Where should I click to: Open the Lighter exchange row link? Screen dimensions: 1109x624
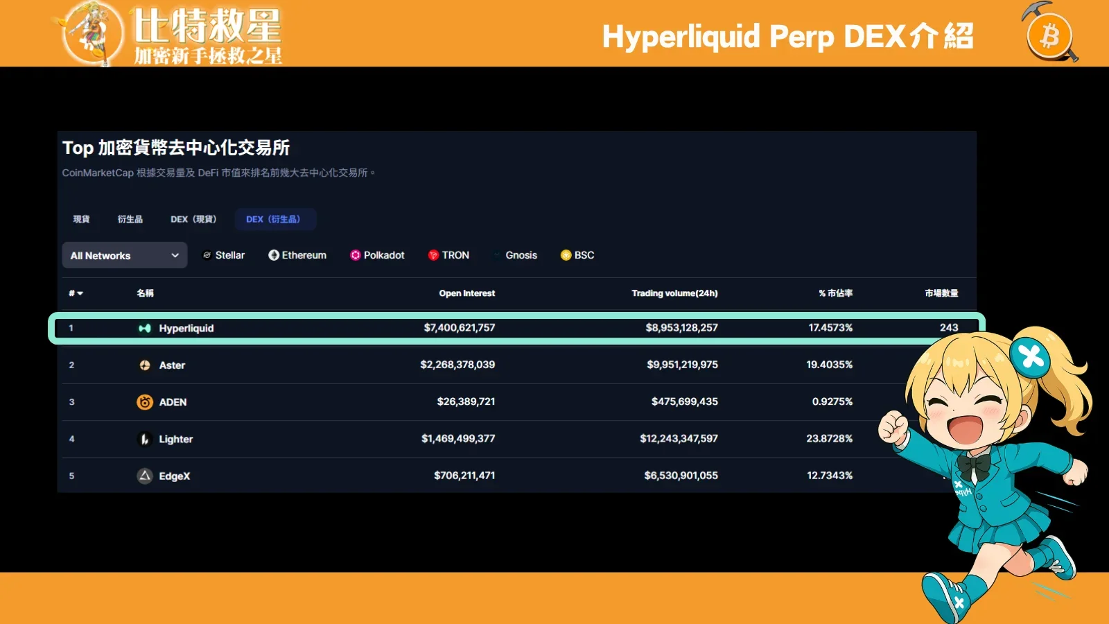pyautogui.click(x=175, y=439)
